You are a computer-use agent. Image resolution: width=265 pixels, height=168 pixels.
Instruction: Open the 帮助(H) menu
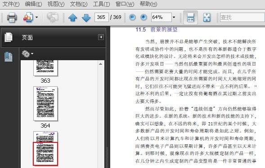pyautogui.click(x=148, y=4)
